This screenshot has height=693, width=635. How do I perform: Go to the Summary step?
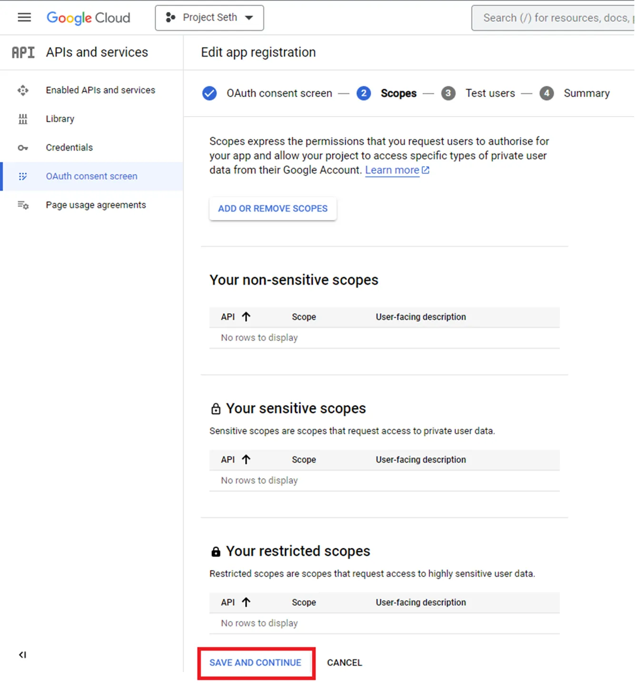[x=586, y=93]
